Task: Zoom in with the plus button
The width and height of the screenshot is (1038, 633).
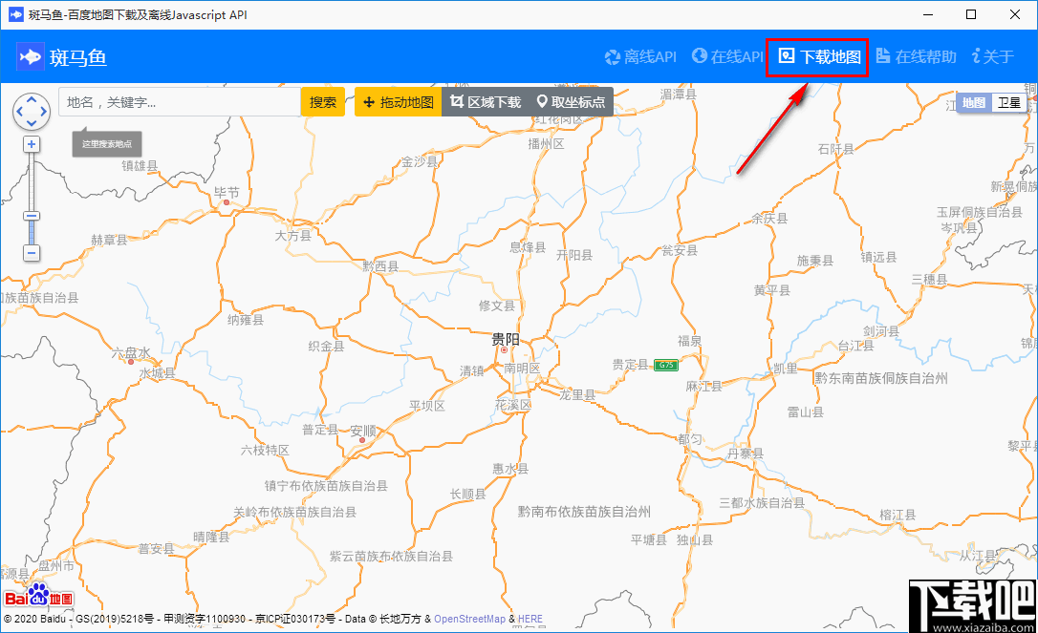Action: point(32,143)
